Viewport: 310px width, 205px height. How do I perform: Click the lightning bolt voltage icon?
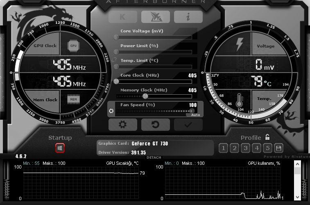pyautogui.click(x=240, y=44)
